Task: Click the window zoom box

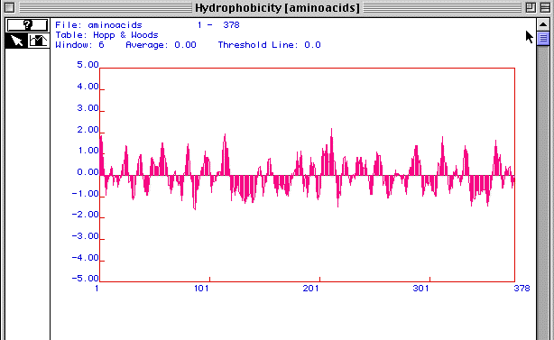Action: (x=531, y=7)
